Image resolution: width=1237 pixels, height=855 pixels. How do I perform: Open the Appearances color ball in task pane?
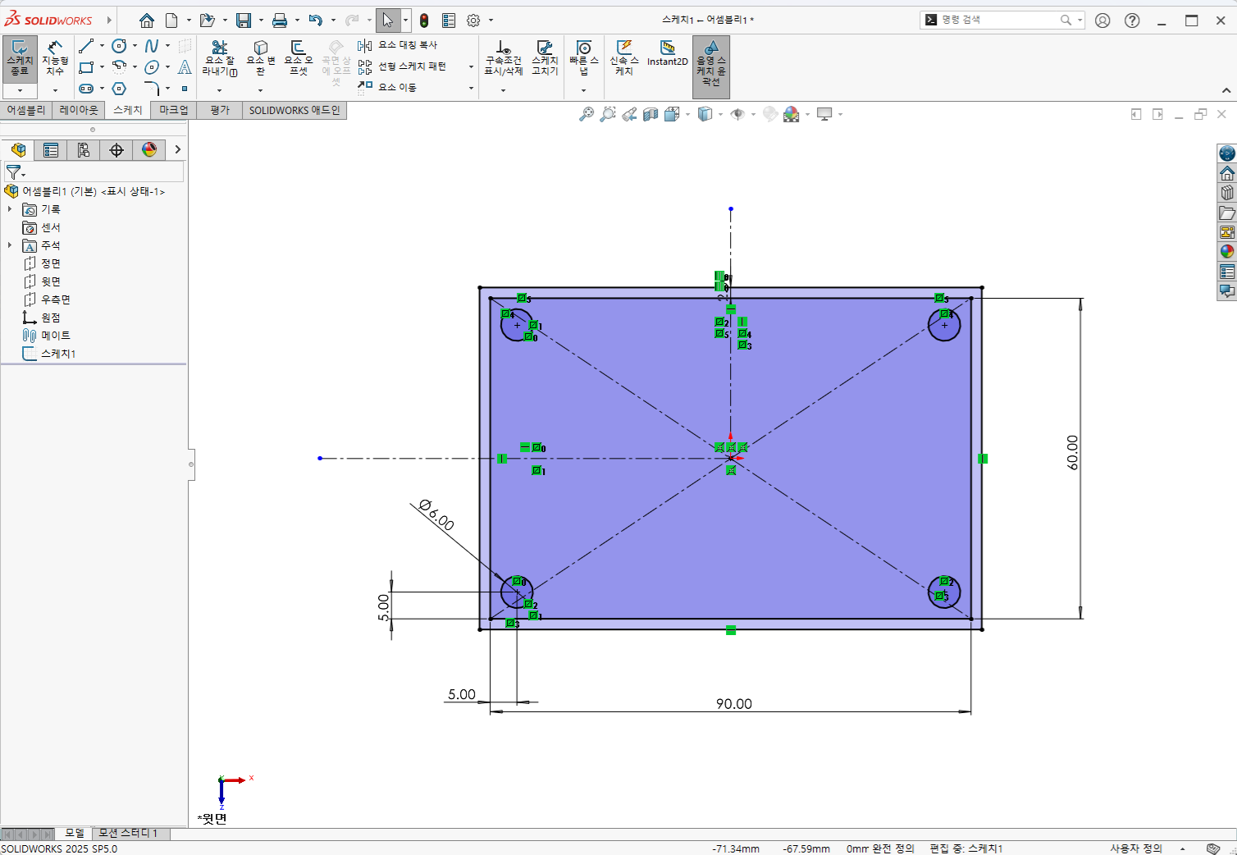(x=1227, y=252)
